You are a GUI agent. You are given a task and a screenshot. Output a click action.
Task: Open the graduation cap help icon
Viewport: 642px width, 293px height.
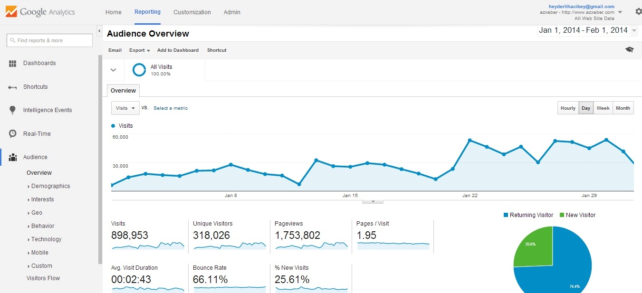pos(629,50)
